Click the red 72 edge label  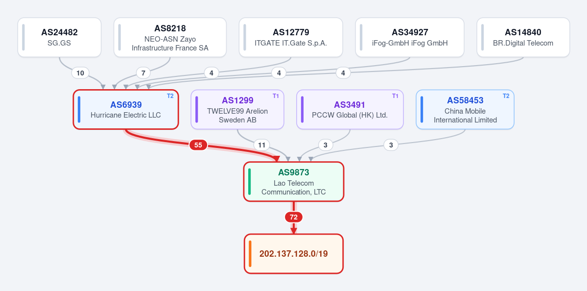point(294,217)
